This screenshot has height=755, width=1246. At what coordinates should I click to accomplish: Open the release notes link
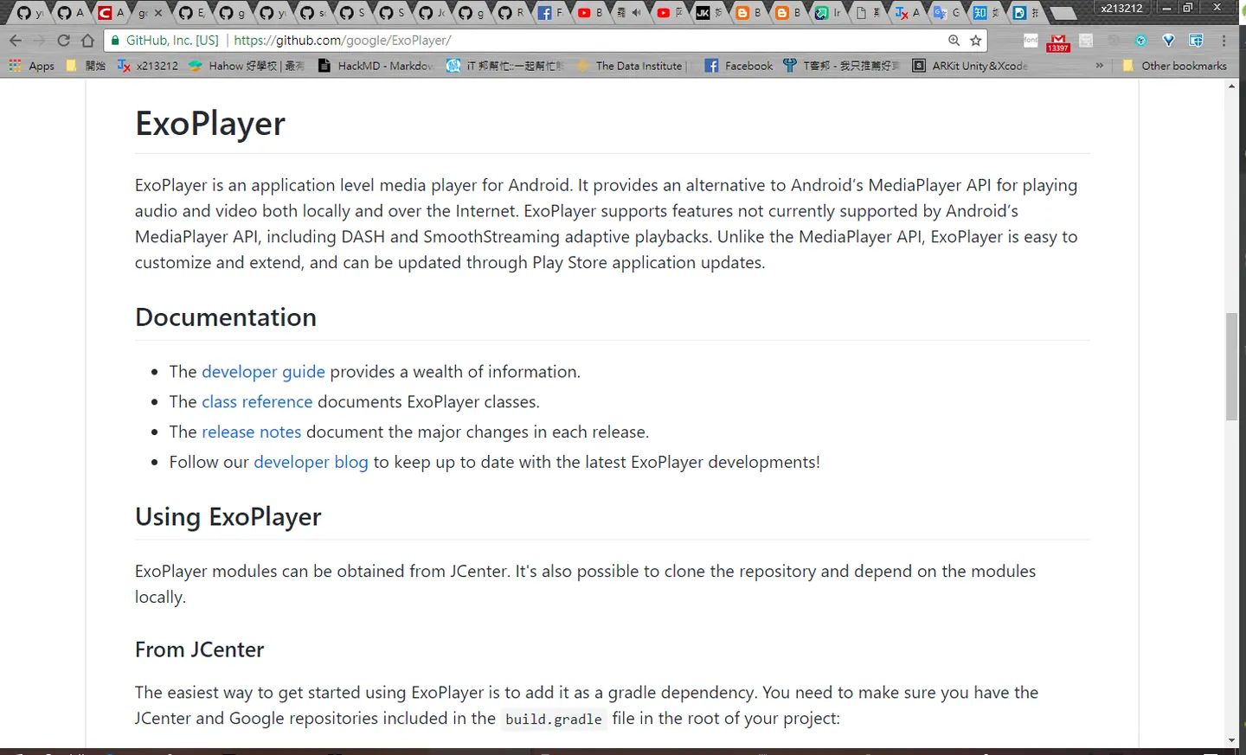pyautogui.click(x=251, y=432)
